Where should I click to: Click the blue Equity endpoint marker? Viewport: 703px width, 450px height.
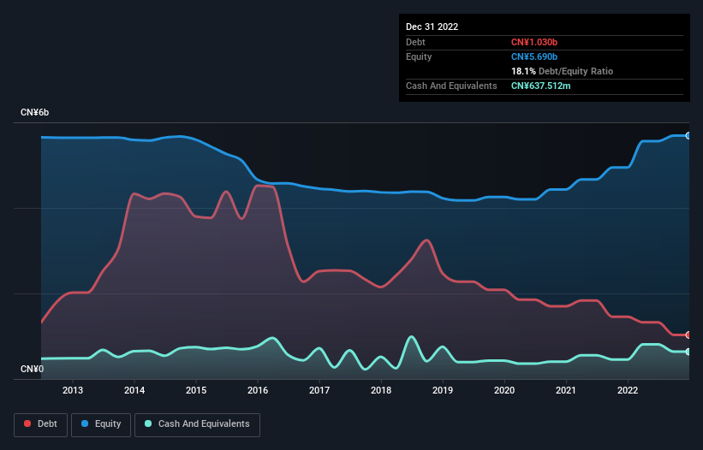[x=688, y=136]
